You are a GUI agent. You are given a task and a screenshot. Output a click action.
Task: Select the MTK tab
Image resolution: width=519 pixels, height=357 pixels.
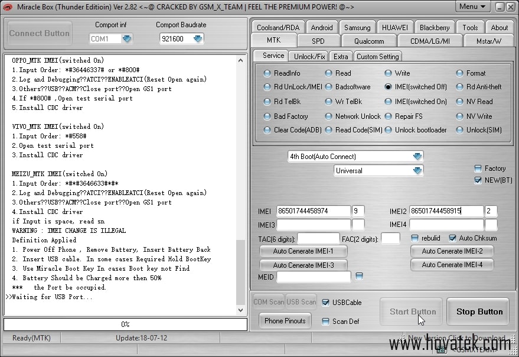pos(274,40)
